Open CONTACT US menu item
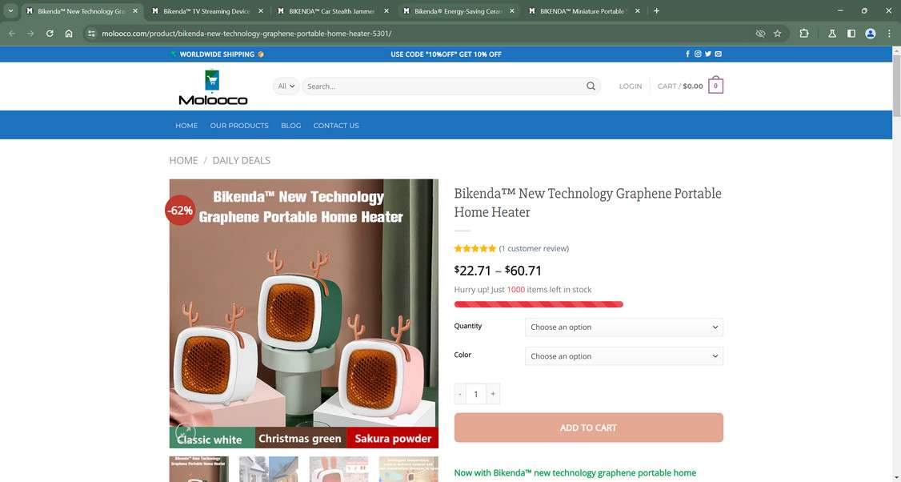The height and width of the screenshot is (482, 901). click(x=336, y=126)
